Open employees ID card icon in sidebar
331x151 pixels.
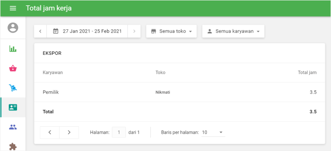(13, 107)
